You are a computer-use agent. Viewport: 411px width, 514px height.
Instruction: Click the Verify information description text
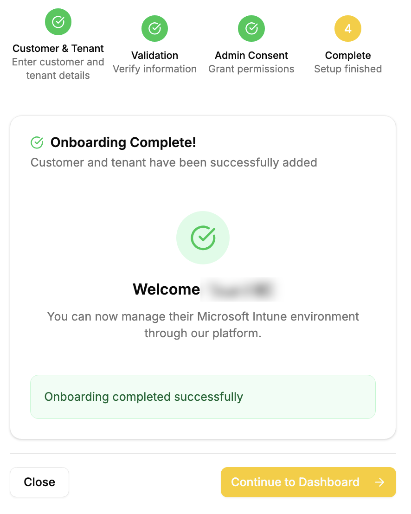pyautogui.click(x=154, y=69)
